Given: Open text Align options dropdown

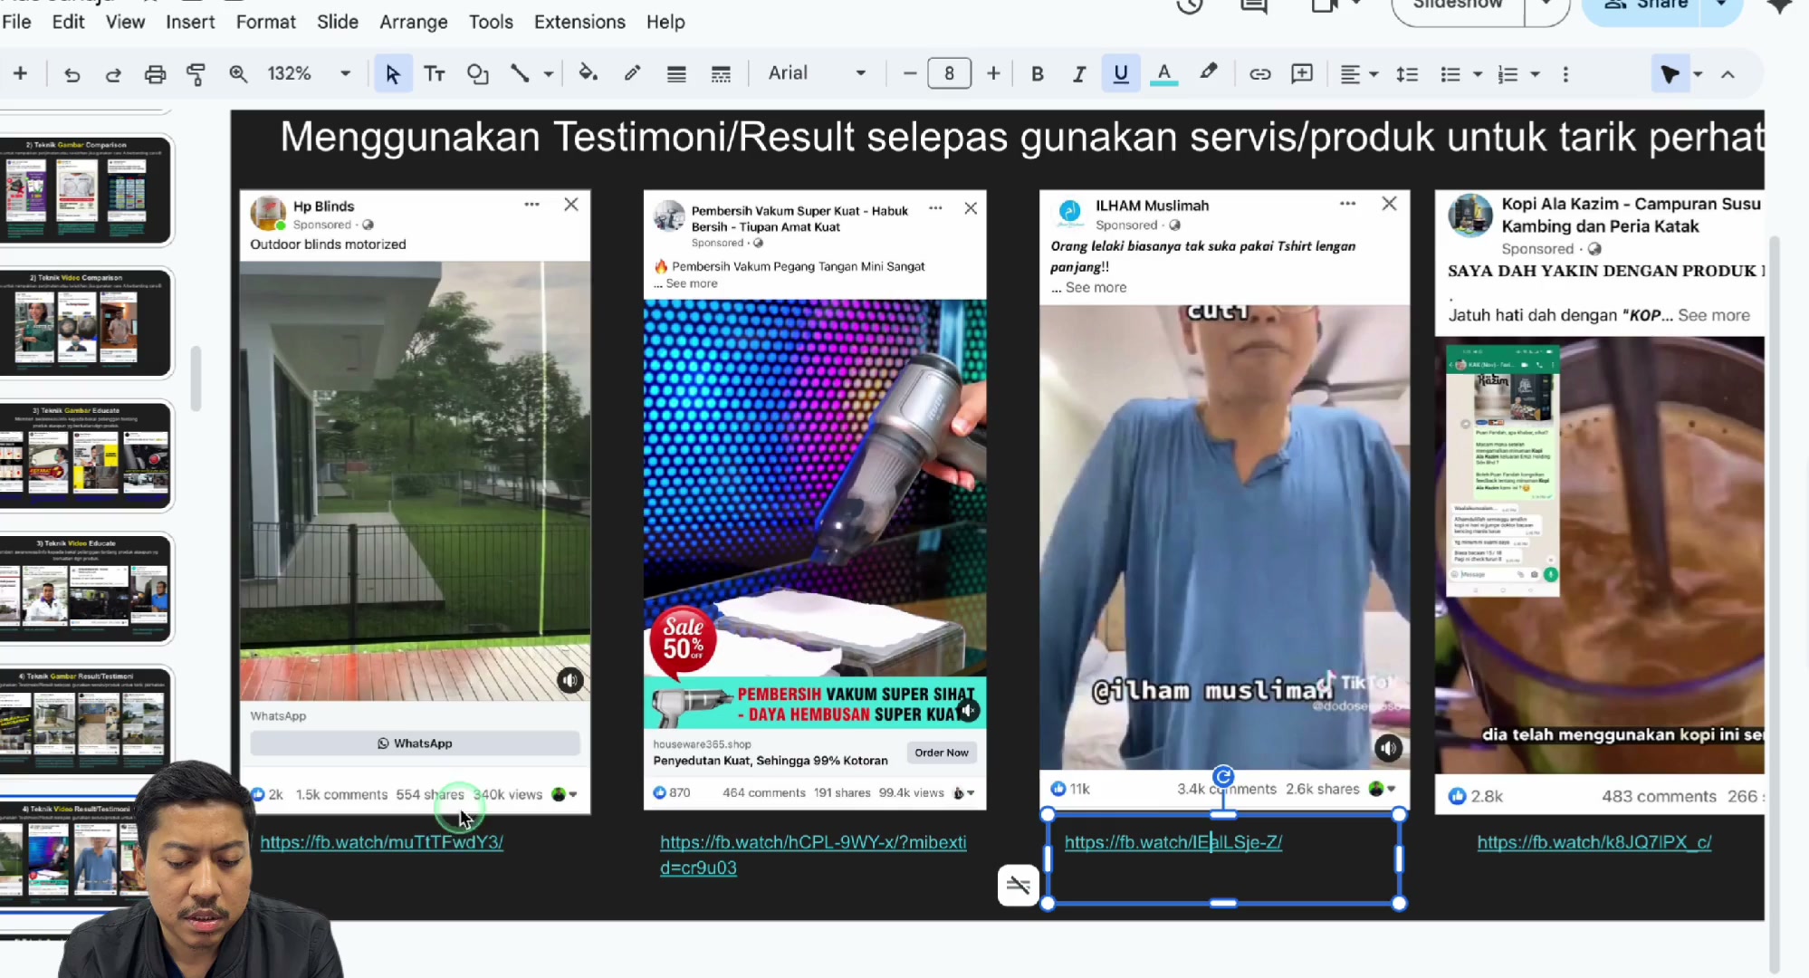Looking at the screenshot, I should (1359, 74).
